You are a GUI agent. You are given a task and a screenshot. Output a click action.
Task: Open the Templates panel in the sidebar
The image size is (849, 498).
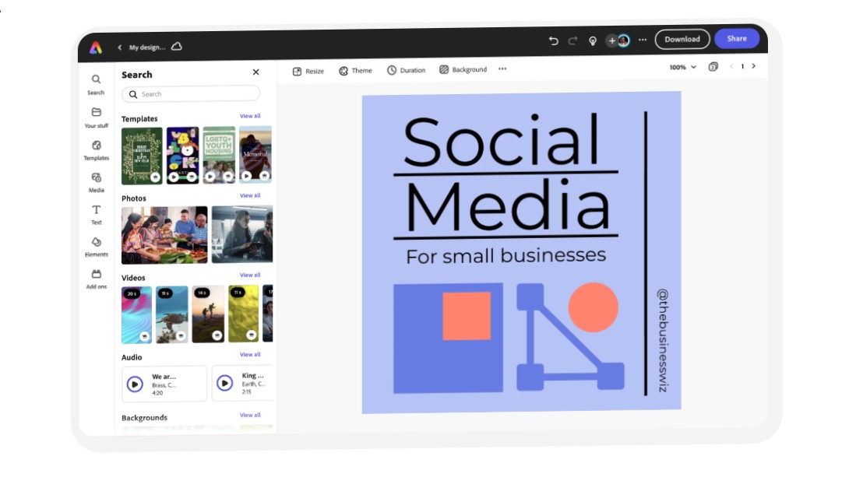coord(96,148)
